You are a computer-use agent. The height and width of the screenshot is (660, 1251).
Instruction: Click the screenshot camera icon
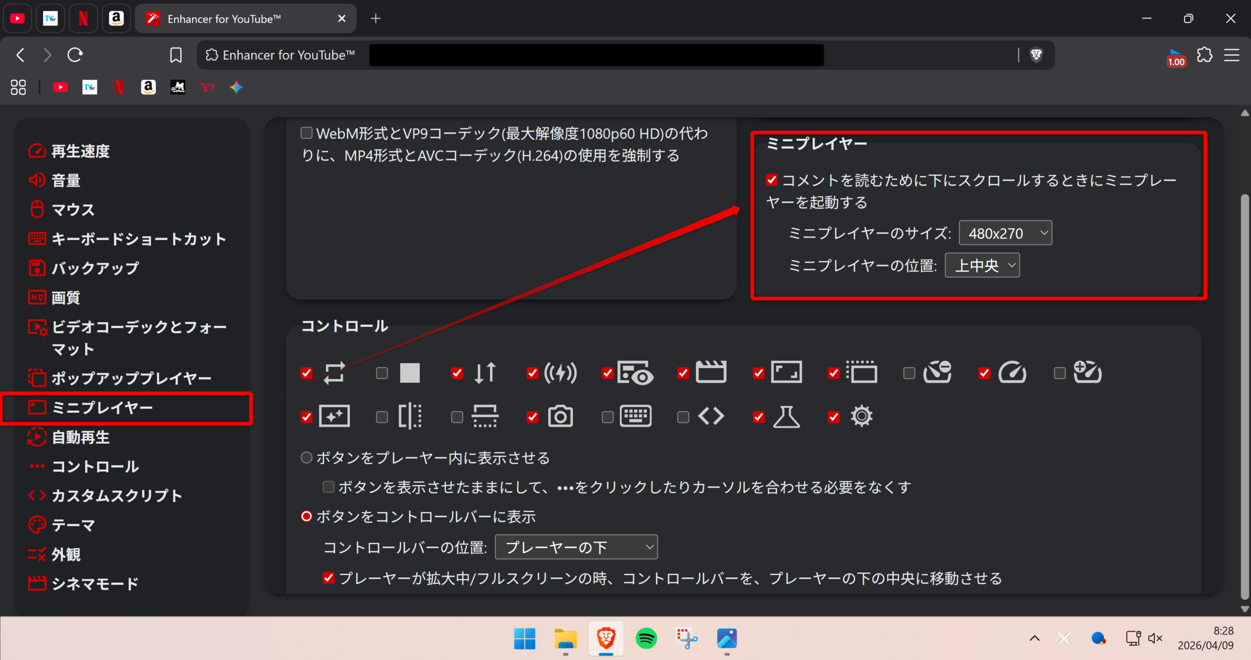[x=560, y=417]
